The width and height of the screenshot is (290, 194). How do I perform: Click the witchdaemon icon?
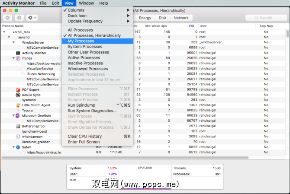pos(18,137)
